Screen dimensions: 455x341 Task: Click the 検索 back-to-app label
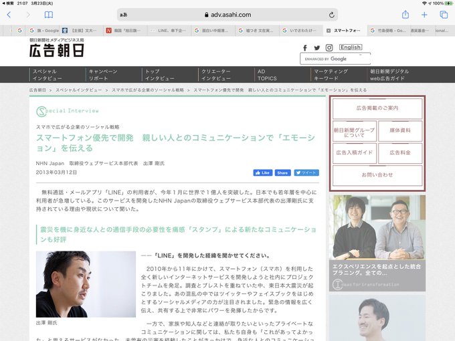coord(8,3)
